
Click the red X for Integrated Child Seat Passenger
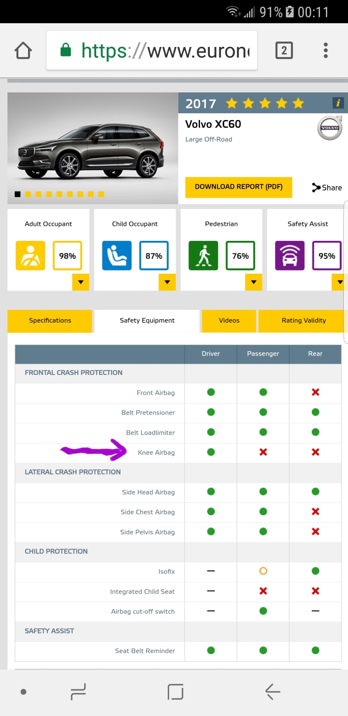263,591
